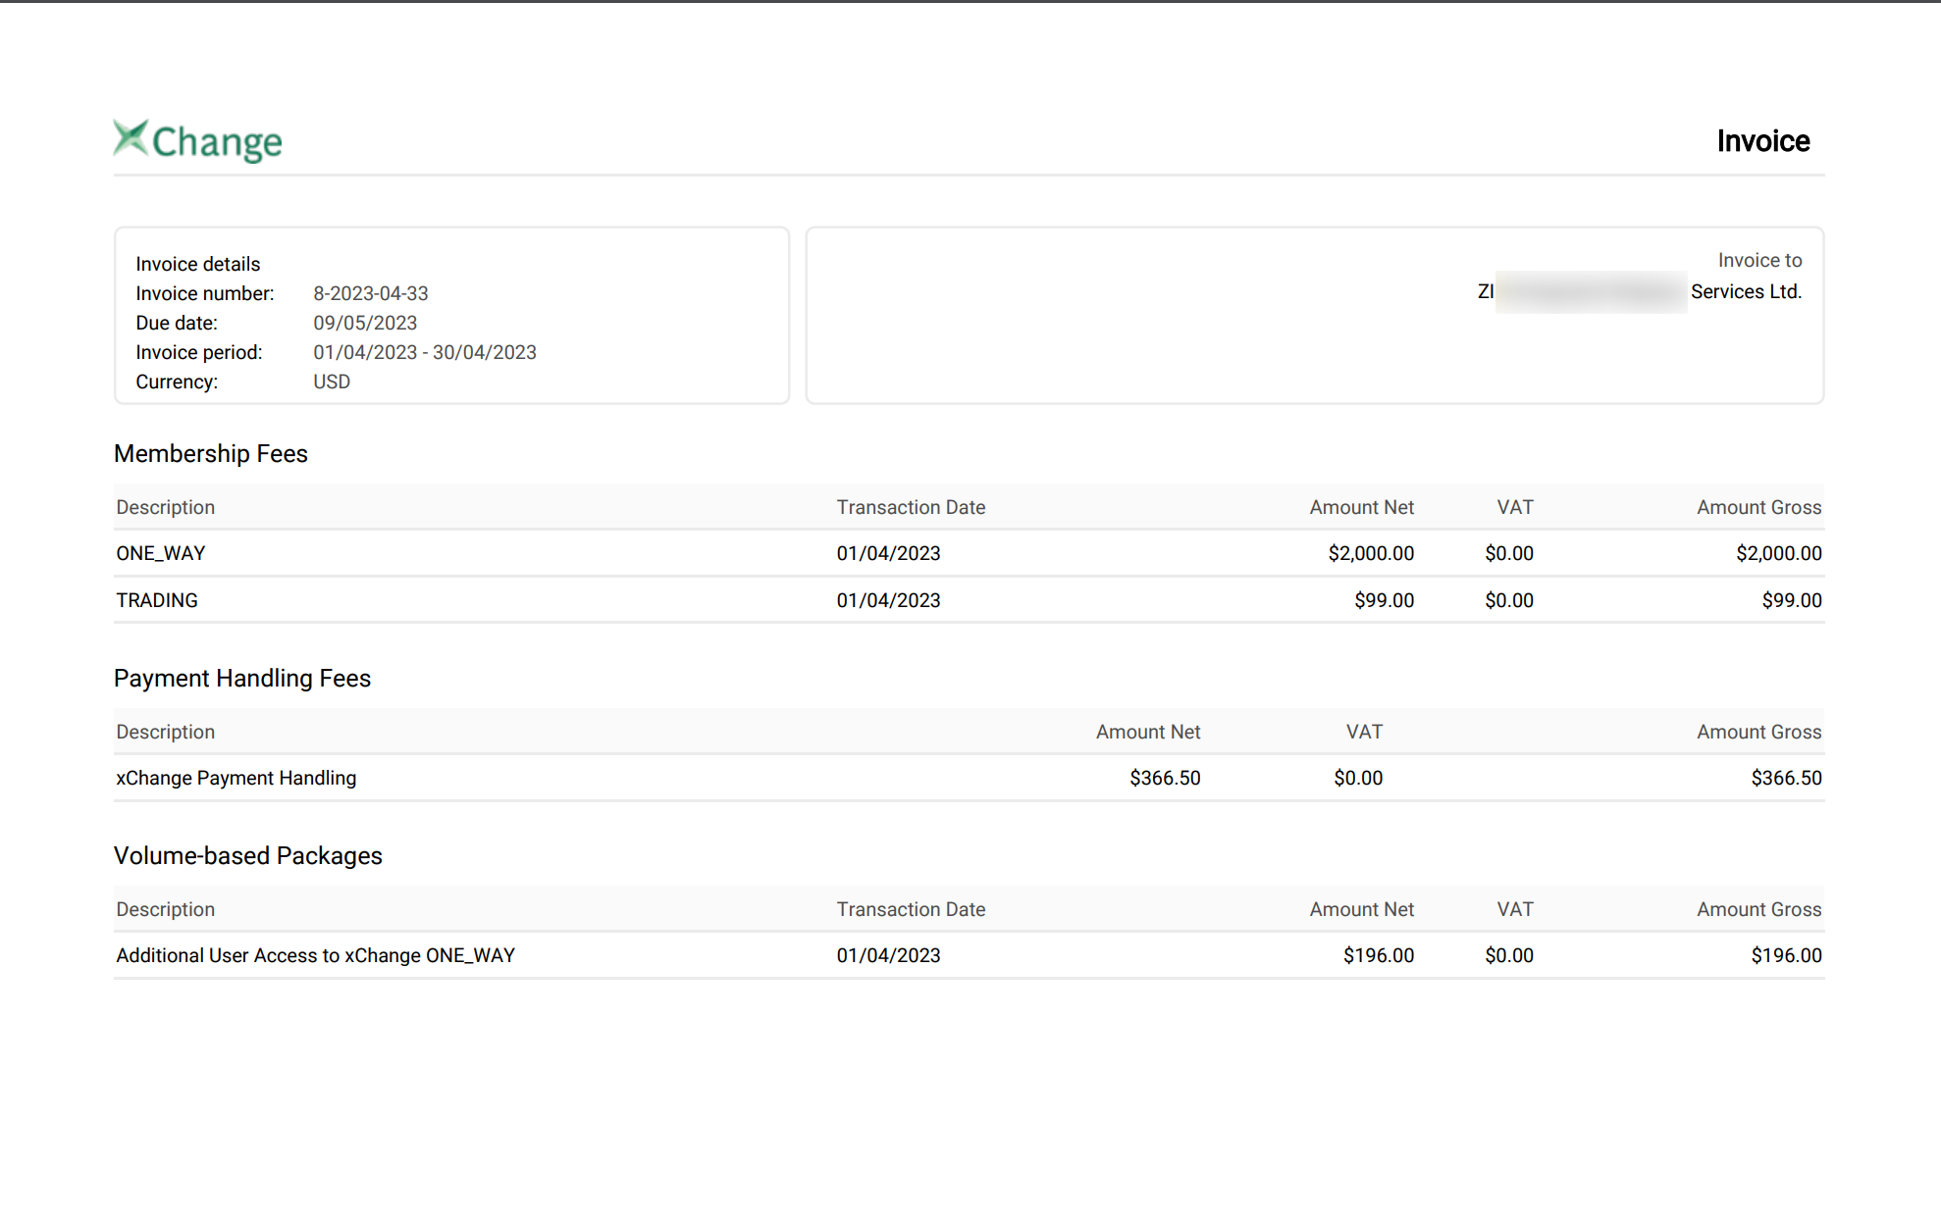Click the TRADING description cell
The image size is (1941, 1222).
click(157, 600)
